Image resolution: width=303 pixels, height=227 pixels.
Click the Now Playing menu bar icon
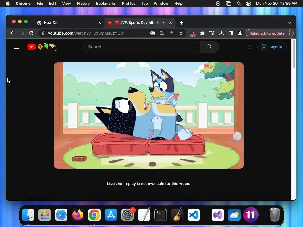[x=218, y=3]
